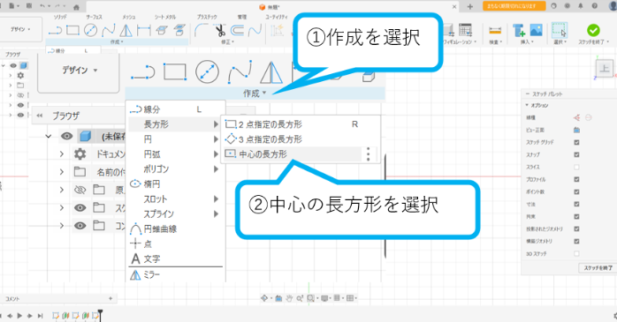Click the enlarged fit point spline icon
The width and height of the screenshot is (617, 322).
click(x=240, y=72)
